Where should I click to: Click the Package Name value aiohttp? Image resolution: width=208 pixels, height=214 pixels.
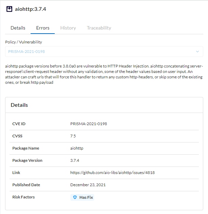click(77, 148)
